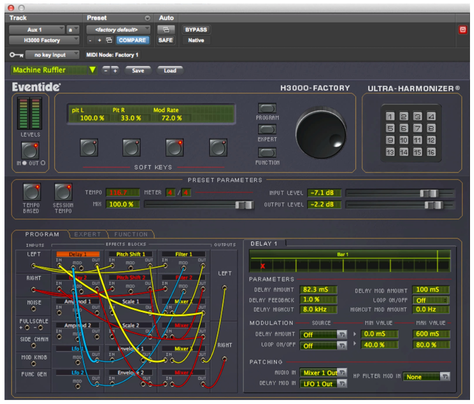Enable BYPASS on the plugin
The image size is (474, 404).
(x=195, y=29)
